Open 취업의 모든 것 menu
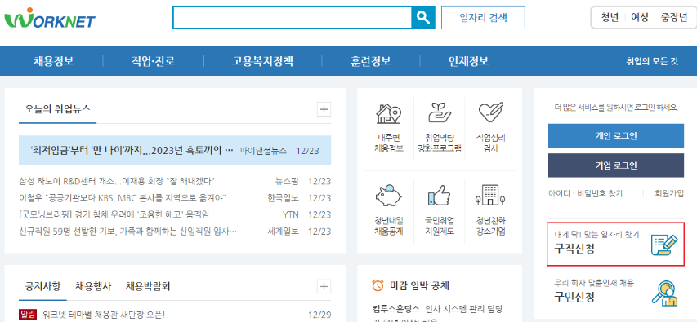 tap(652, 62)
